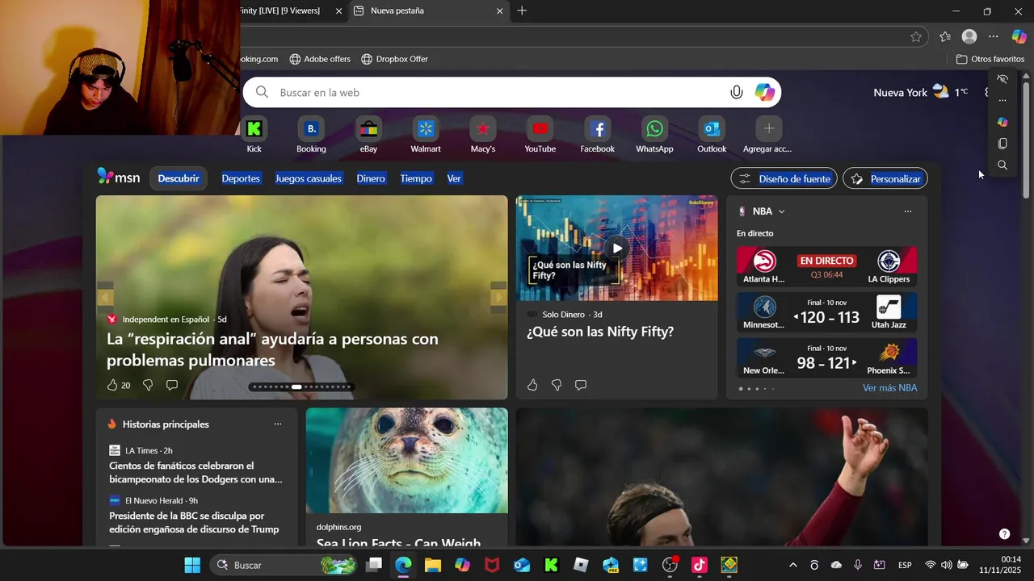This screenshot has height=581, width=1034.
Task: Expand the NBA league dropdown
Action: click(781, 211)
